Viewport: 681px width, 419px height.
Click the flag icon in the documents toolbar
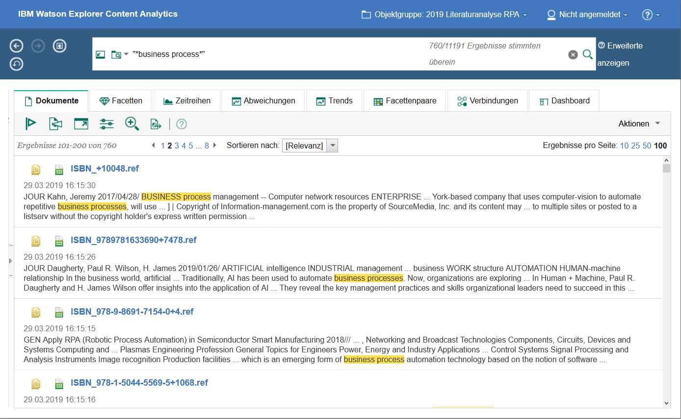pyautogui.click(x=31, y=123)
